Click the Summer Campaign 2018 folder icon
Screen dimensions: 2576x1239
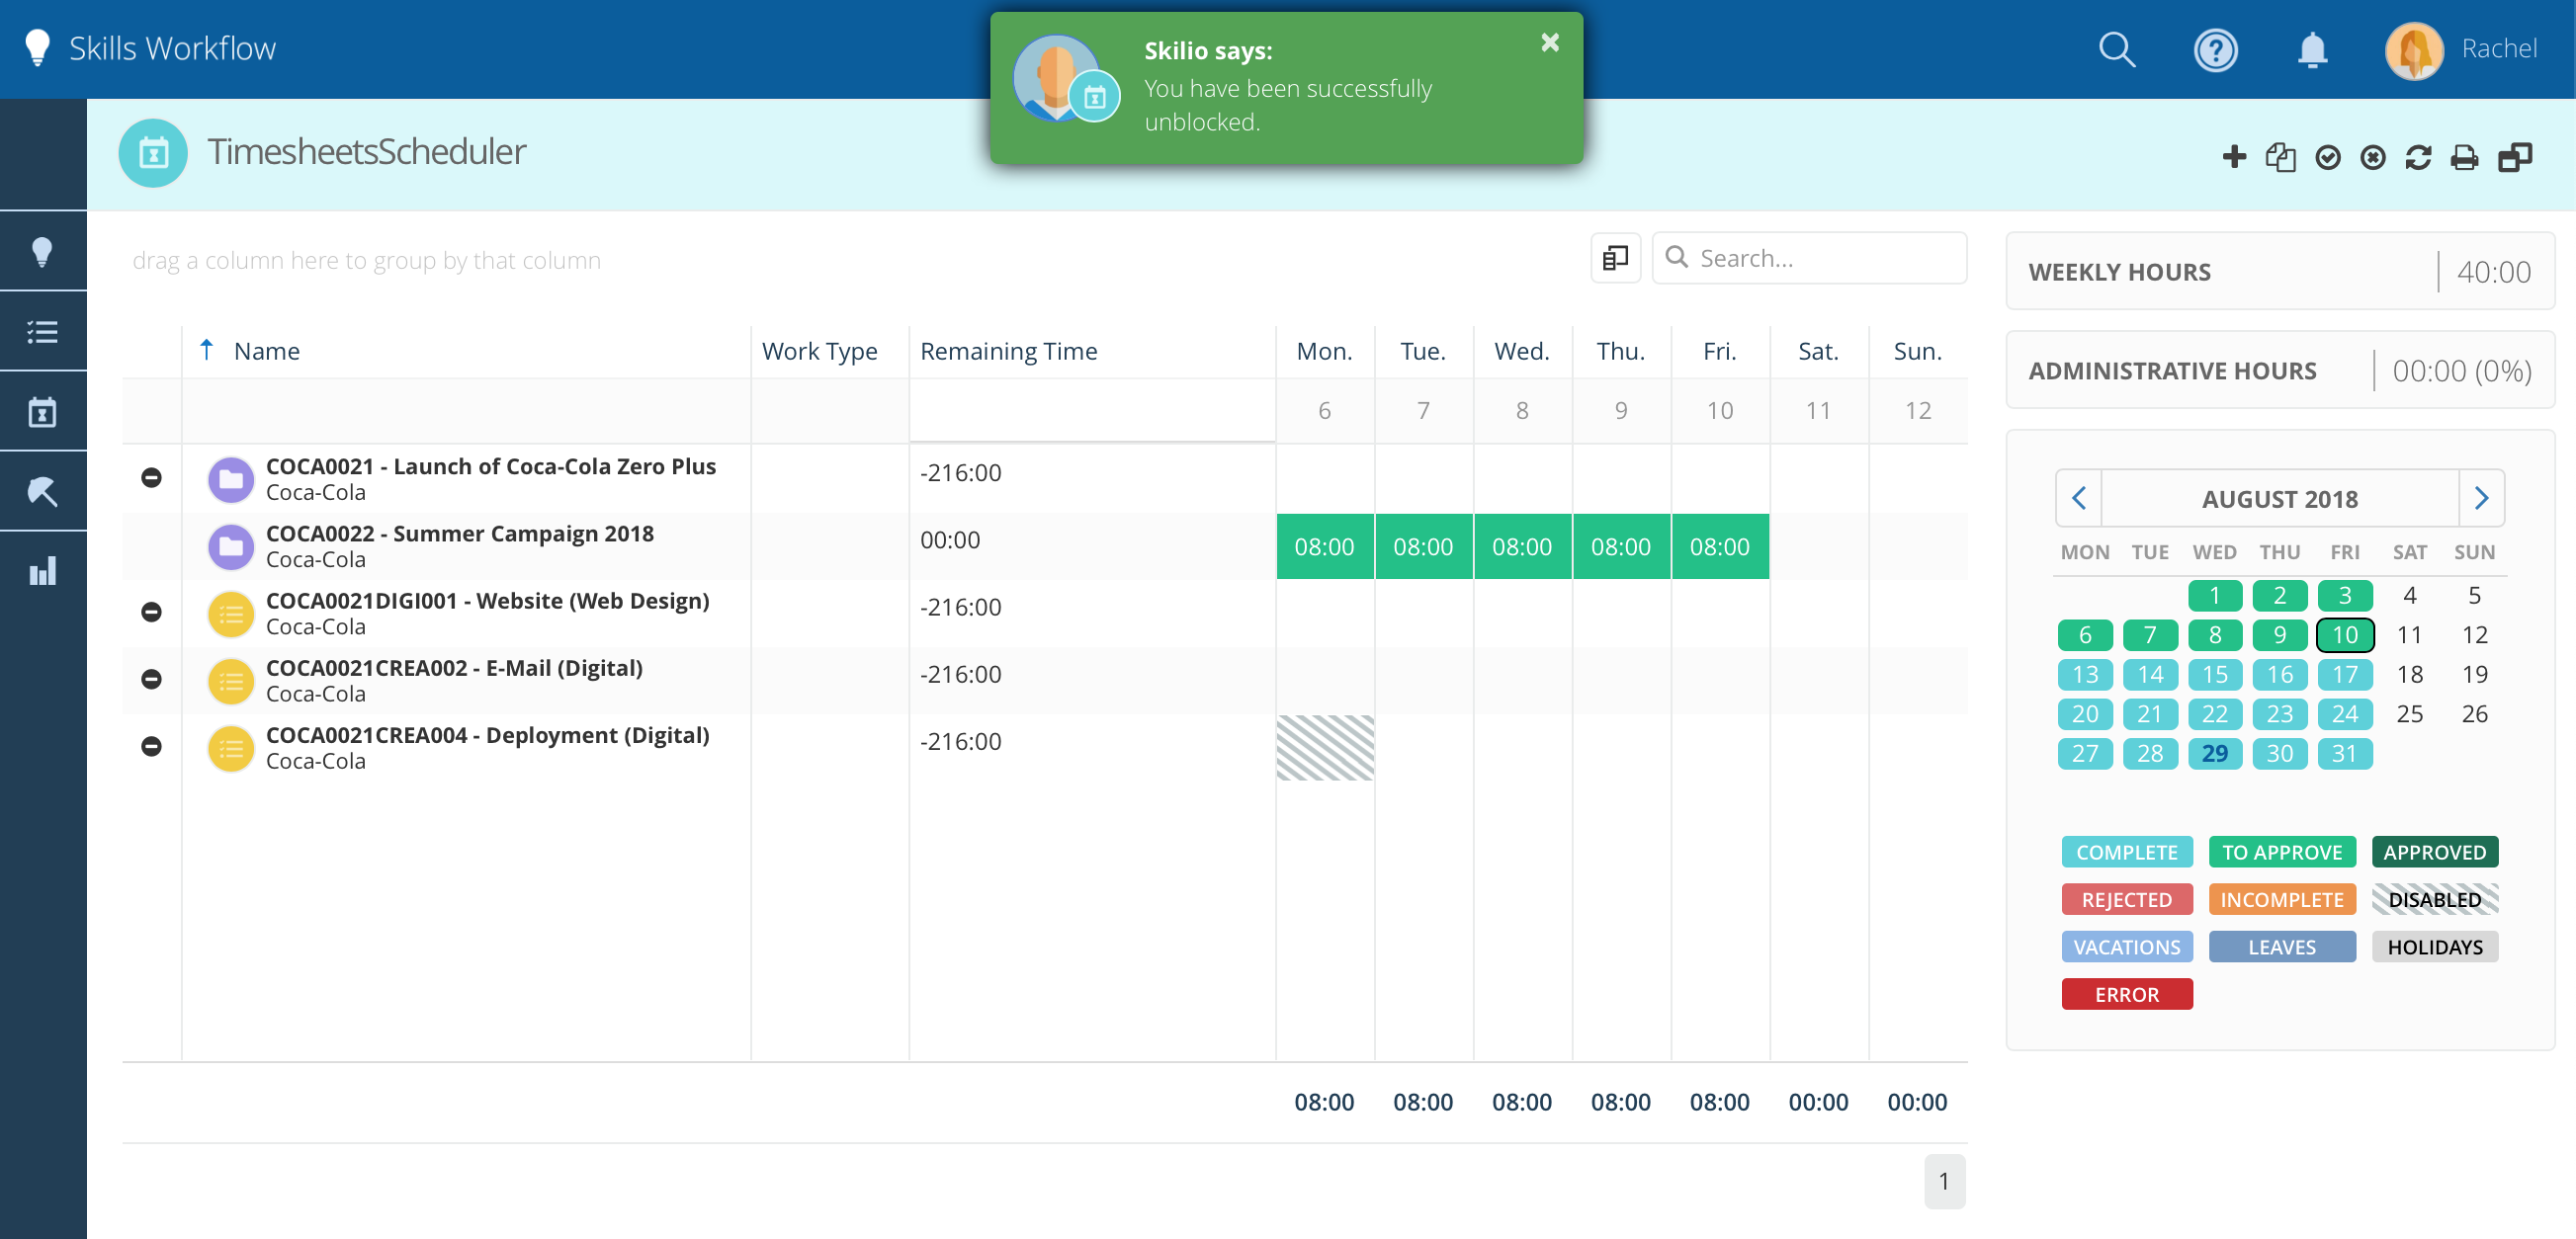click(x=231, y=546)
